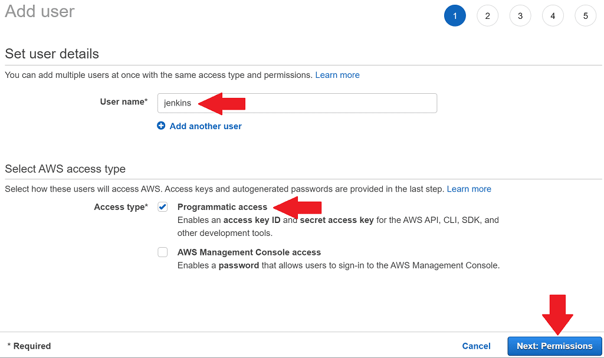Open Learn more in the access type section
604x358 pixels.
[x=469, y=189]
